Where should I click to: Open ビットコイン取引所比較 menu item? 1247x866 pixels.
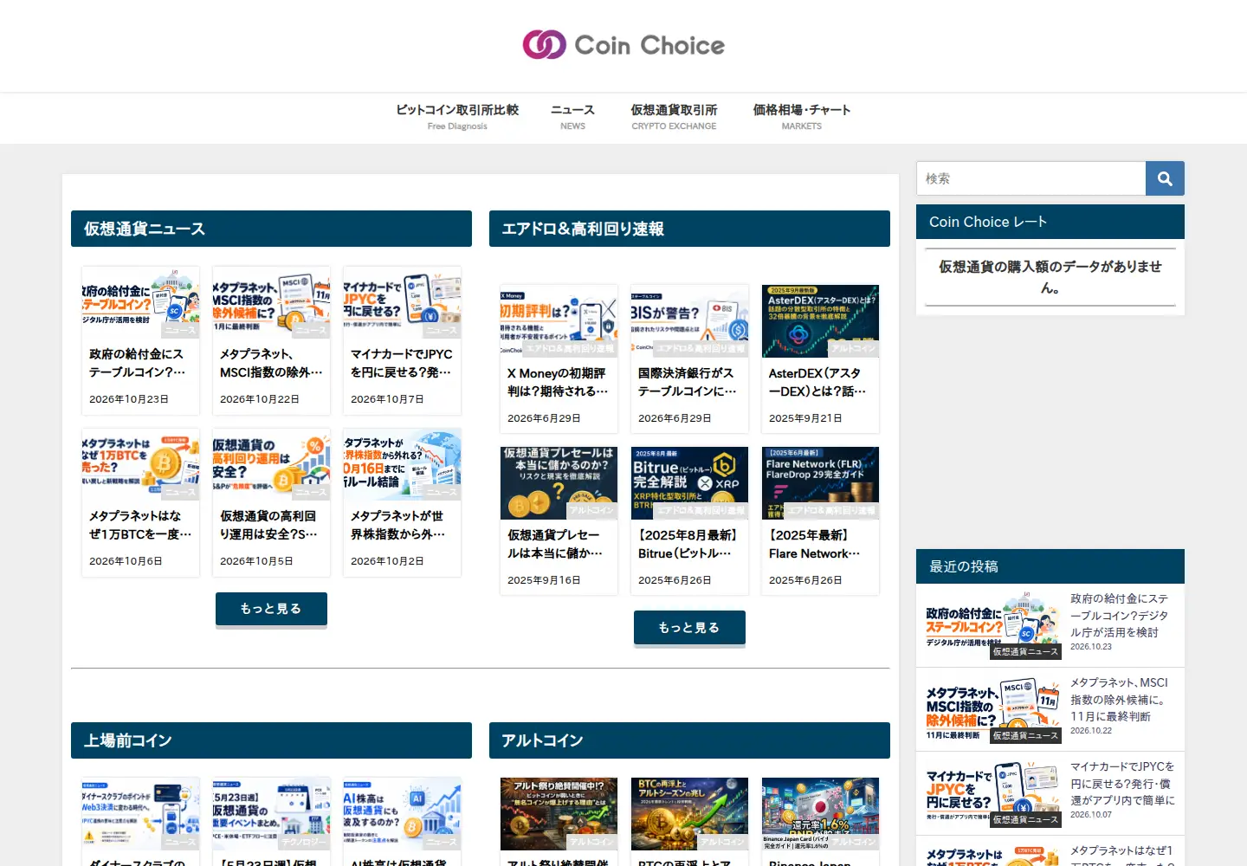click(457, 117)
